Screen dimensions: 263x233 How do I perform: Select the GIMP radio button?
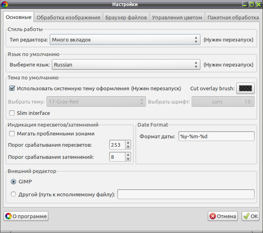[x=13, y=181]
